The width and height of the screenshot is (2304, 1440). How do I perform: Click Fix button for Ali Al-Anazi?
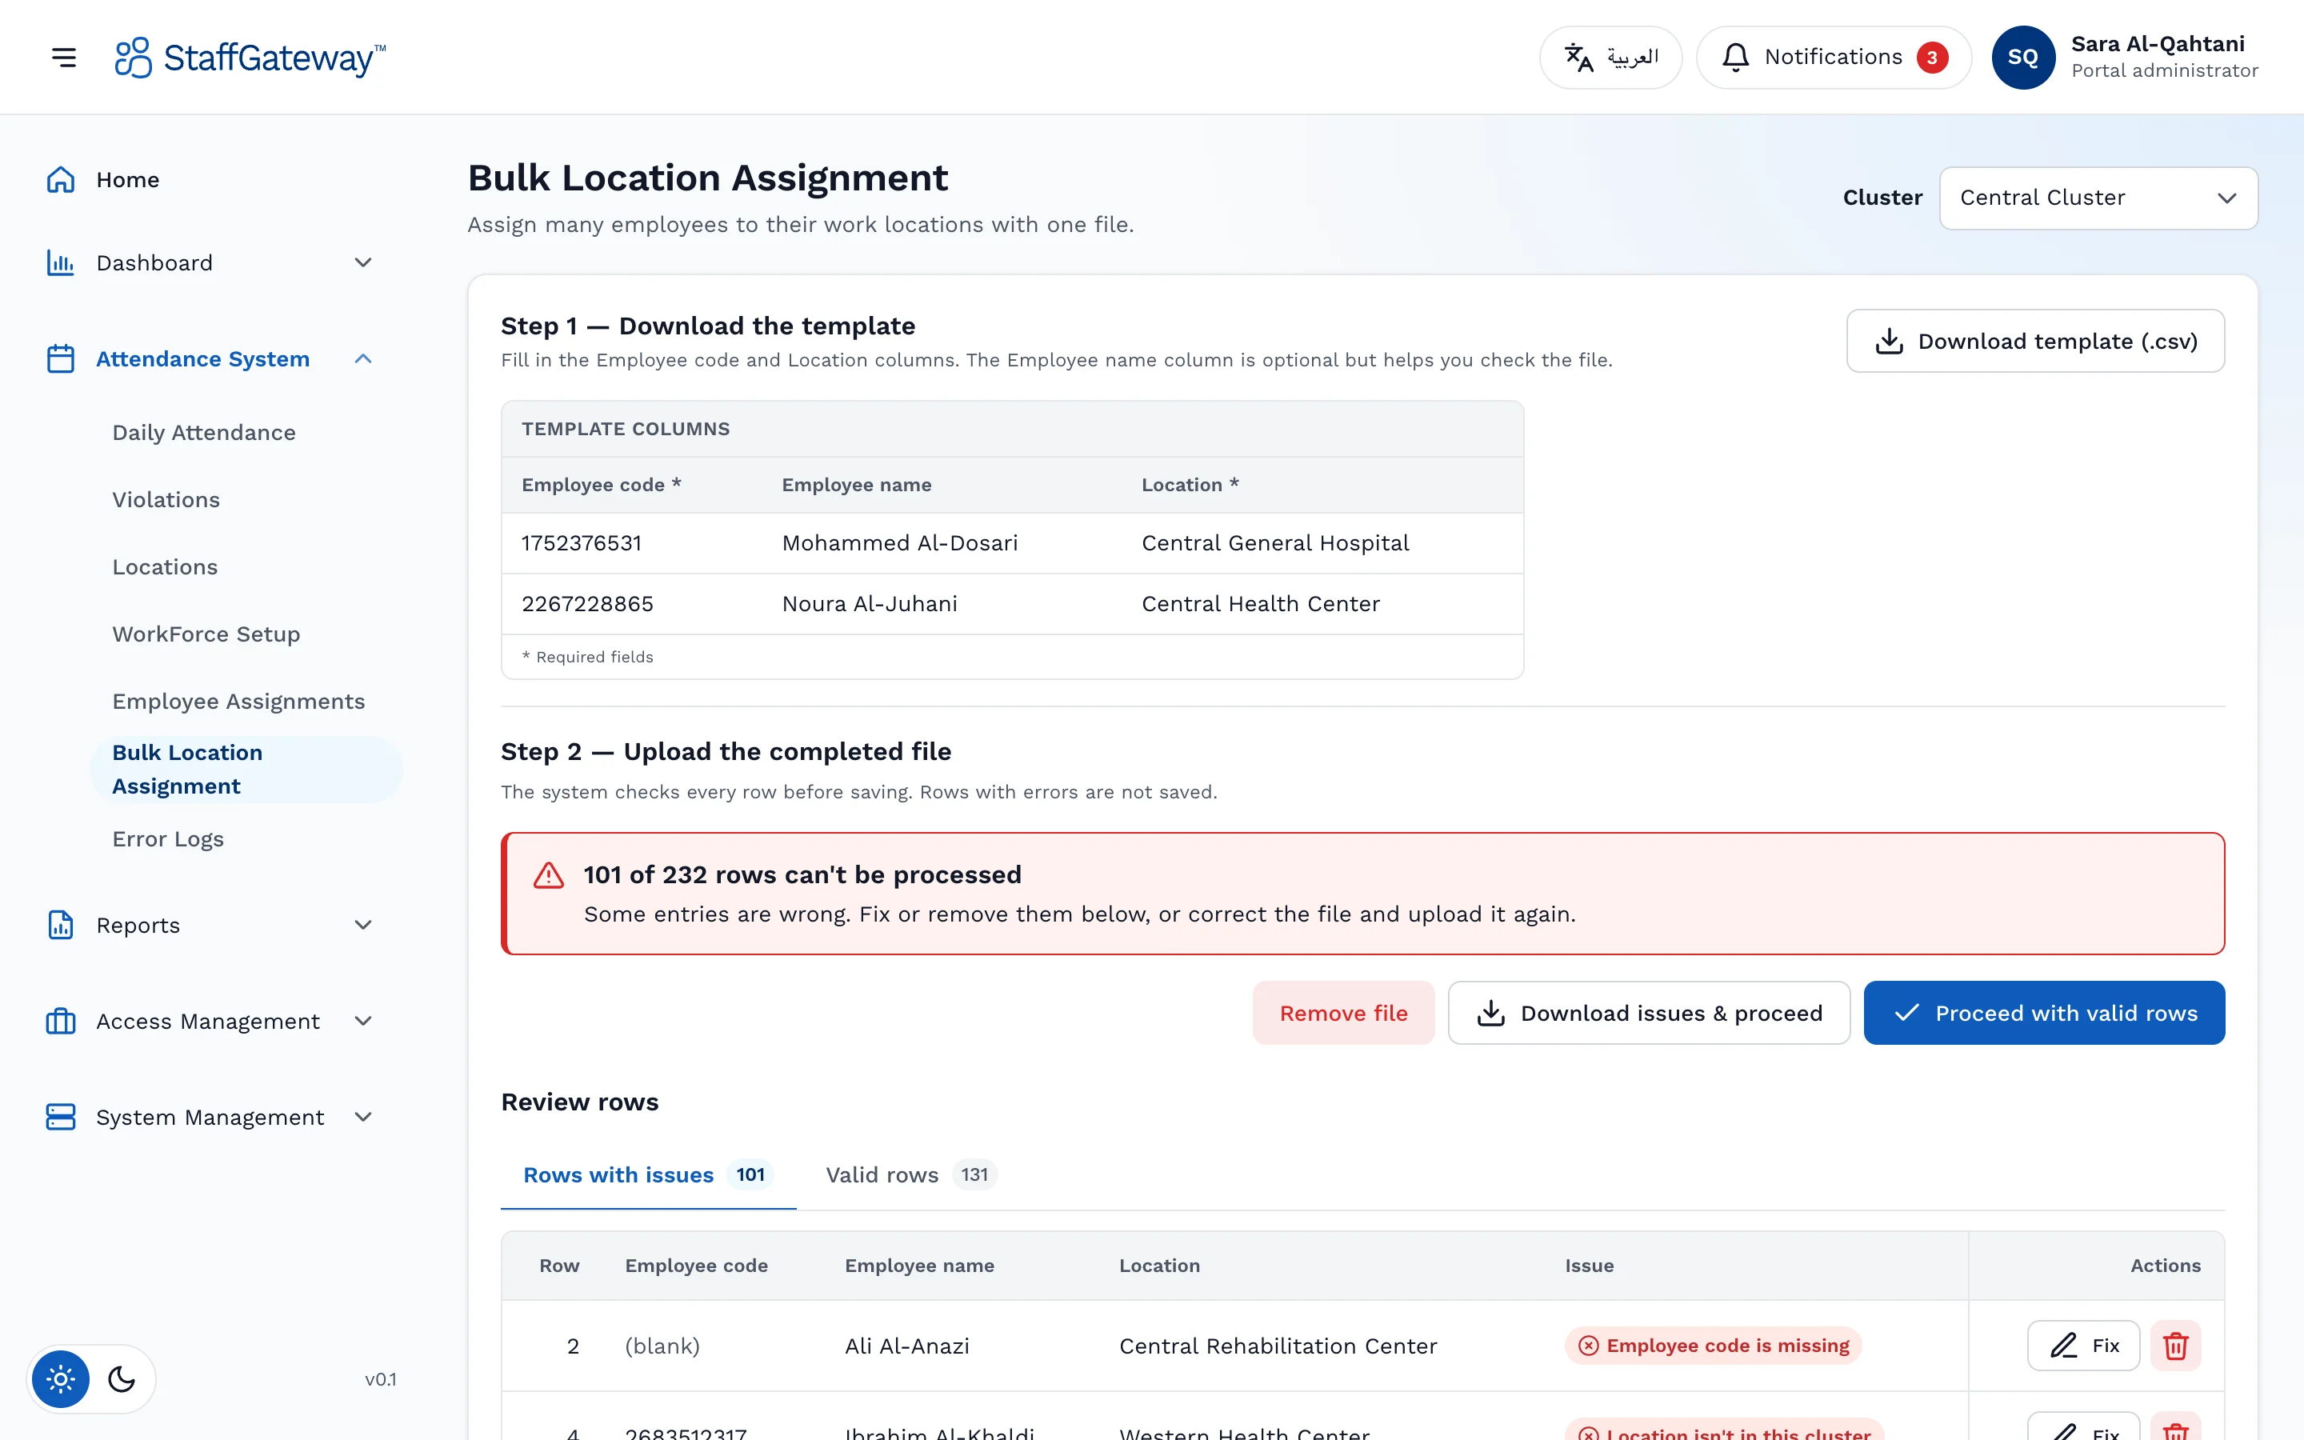(x=2083, y=1346)
